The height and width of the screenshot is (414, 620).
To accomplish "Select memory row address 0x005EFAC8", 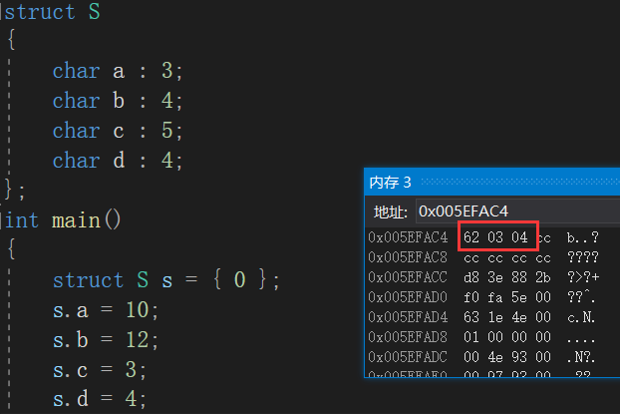I will [x=408, y=257].
